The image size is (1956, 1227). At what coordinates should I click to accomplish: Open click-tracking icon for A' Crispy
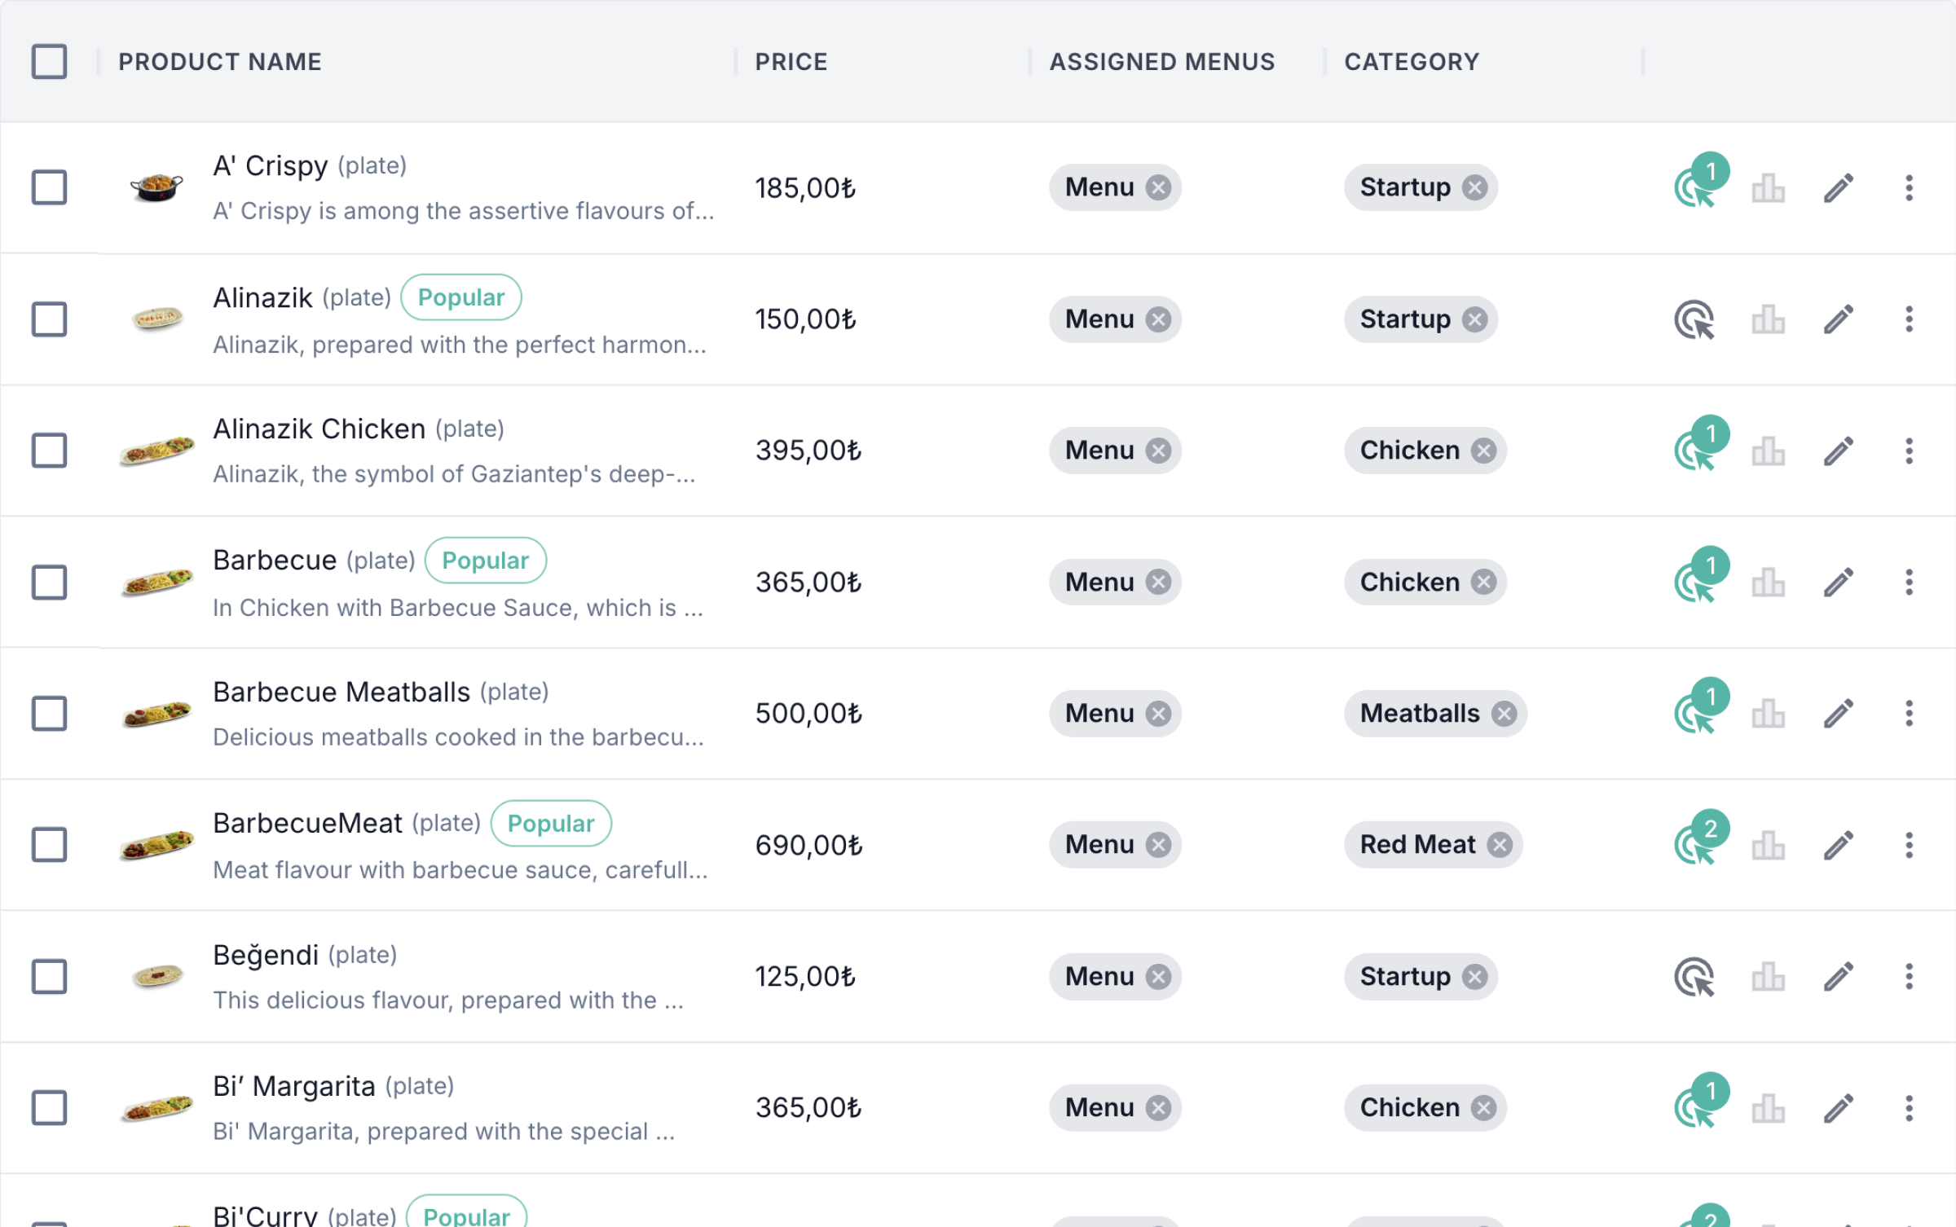pyautogui.click(x=1695, y=189)
